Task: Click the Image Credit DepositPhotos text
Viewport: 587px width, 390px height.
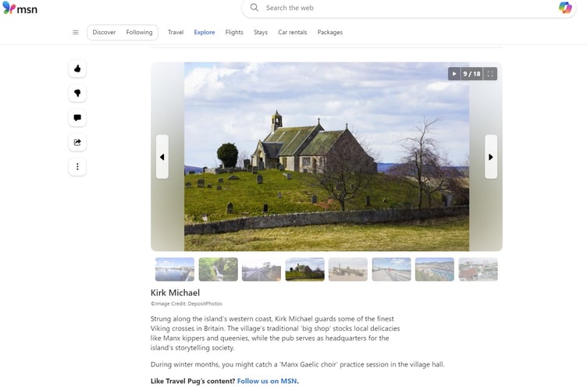Action: coord(187,303)
